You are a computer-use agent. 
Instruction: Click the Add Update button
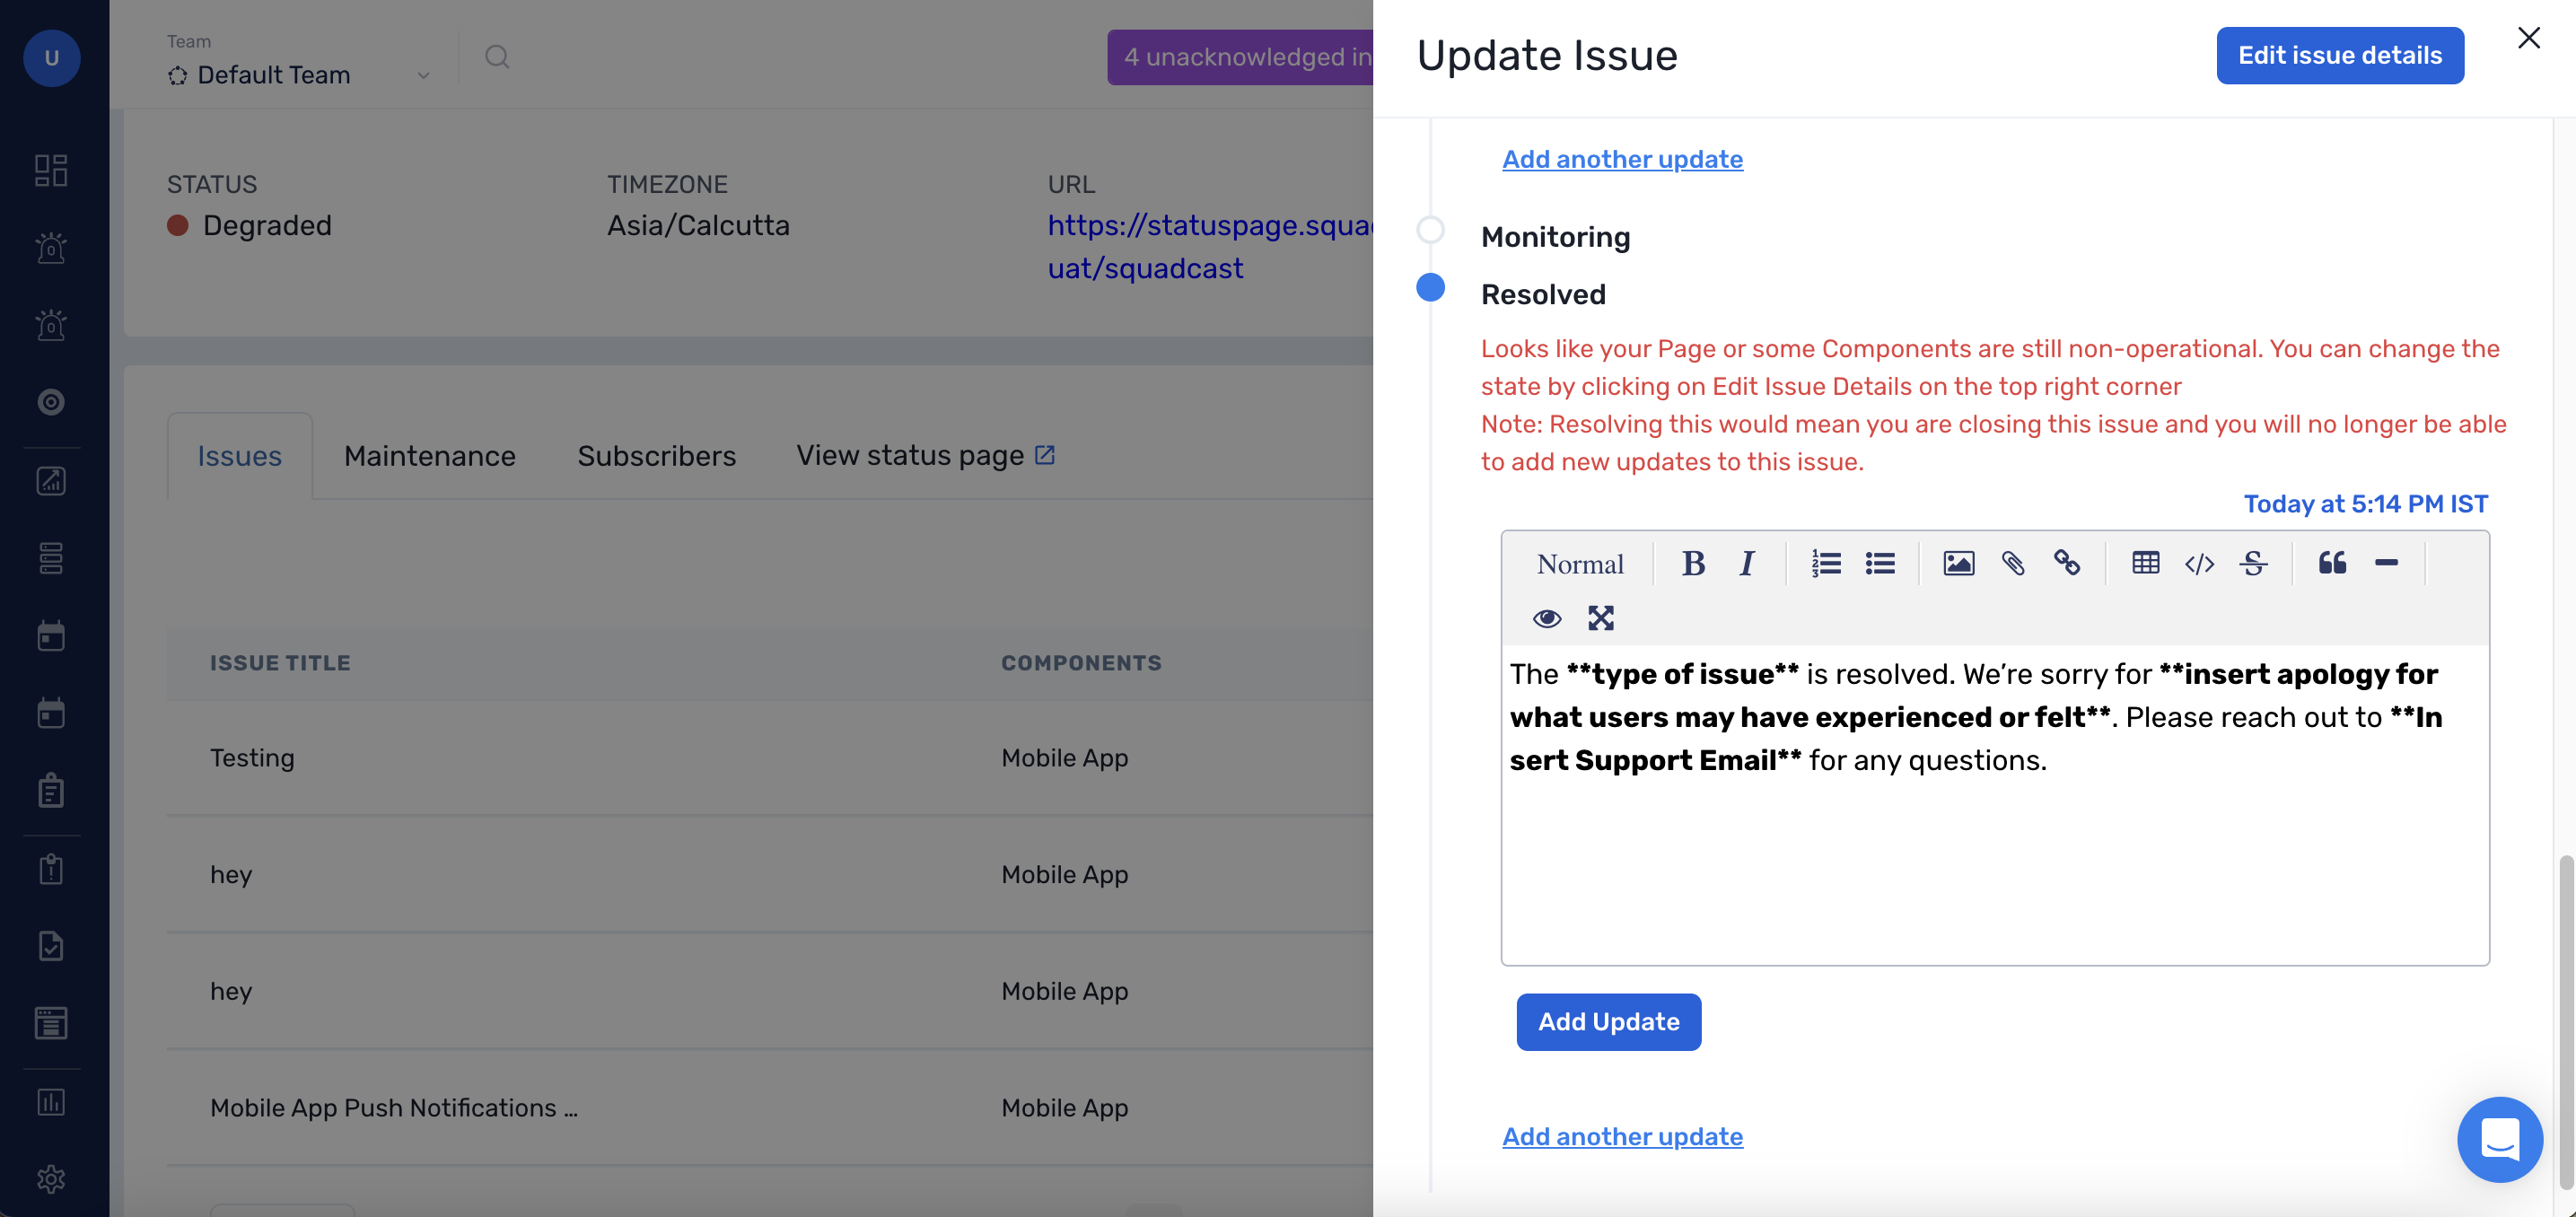[1608, 1022]
